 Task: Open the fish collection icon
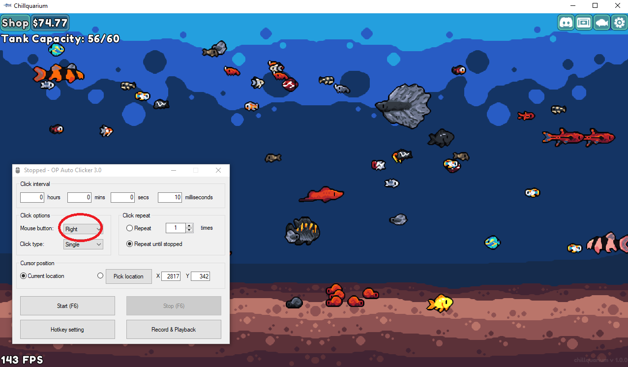coord(601,23)
